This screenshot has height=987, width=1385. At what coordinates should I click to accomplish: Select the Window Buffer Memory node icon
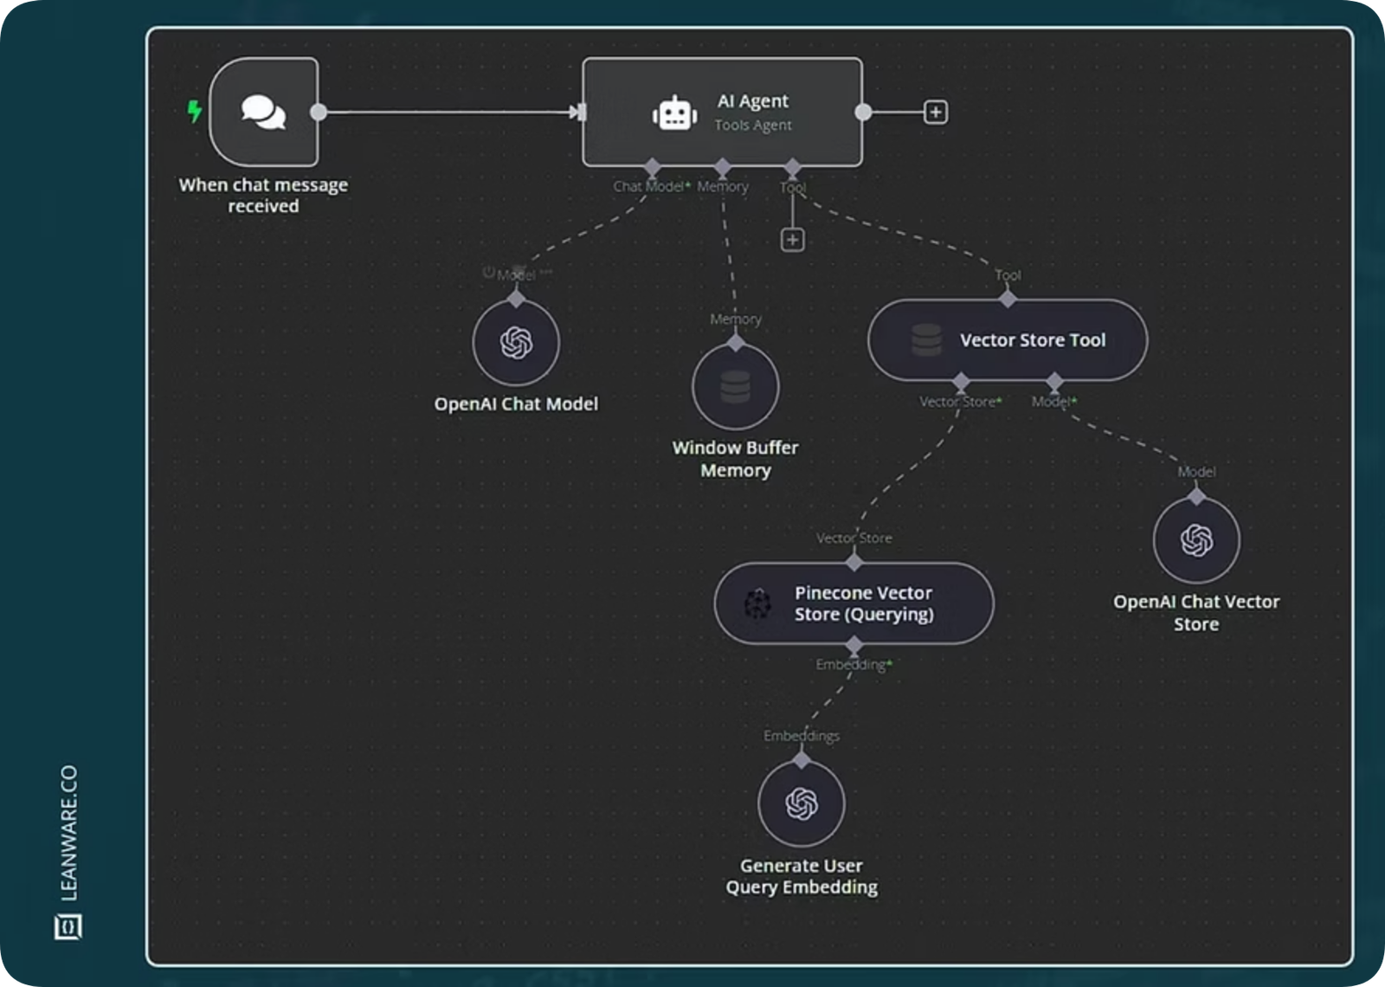735,386
